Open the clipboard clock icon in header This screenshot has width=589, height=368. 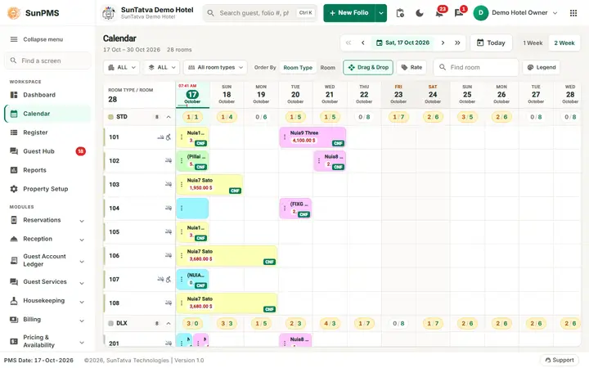[400, 13]
